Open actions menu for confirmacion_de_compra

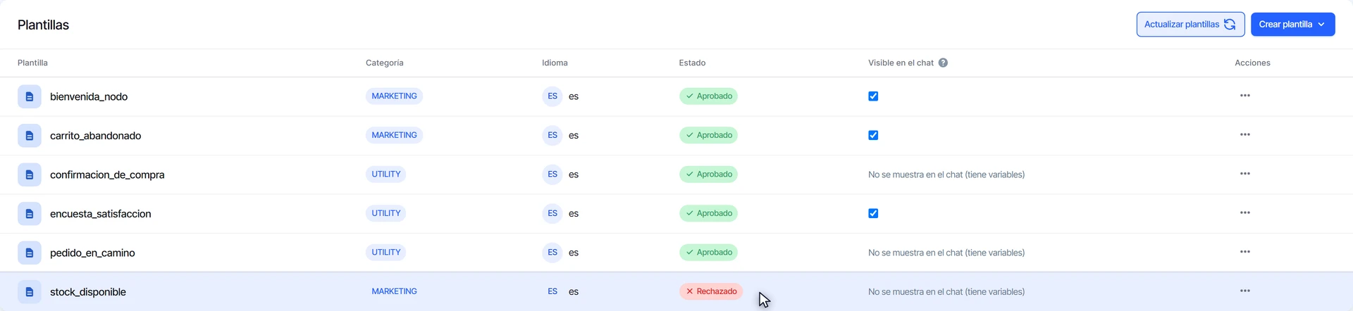coord(1245,174)
